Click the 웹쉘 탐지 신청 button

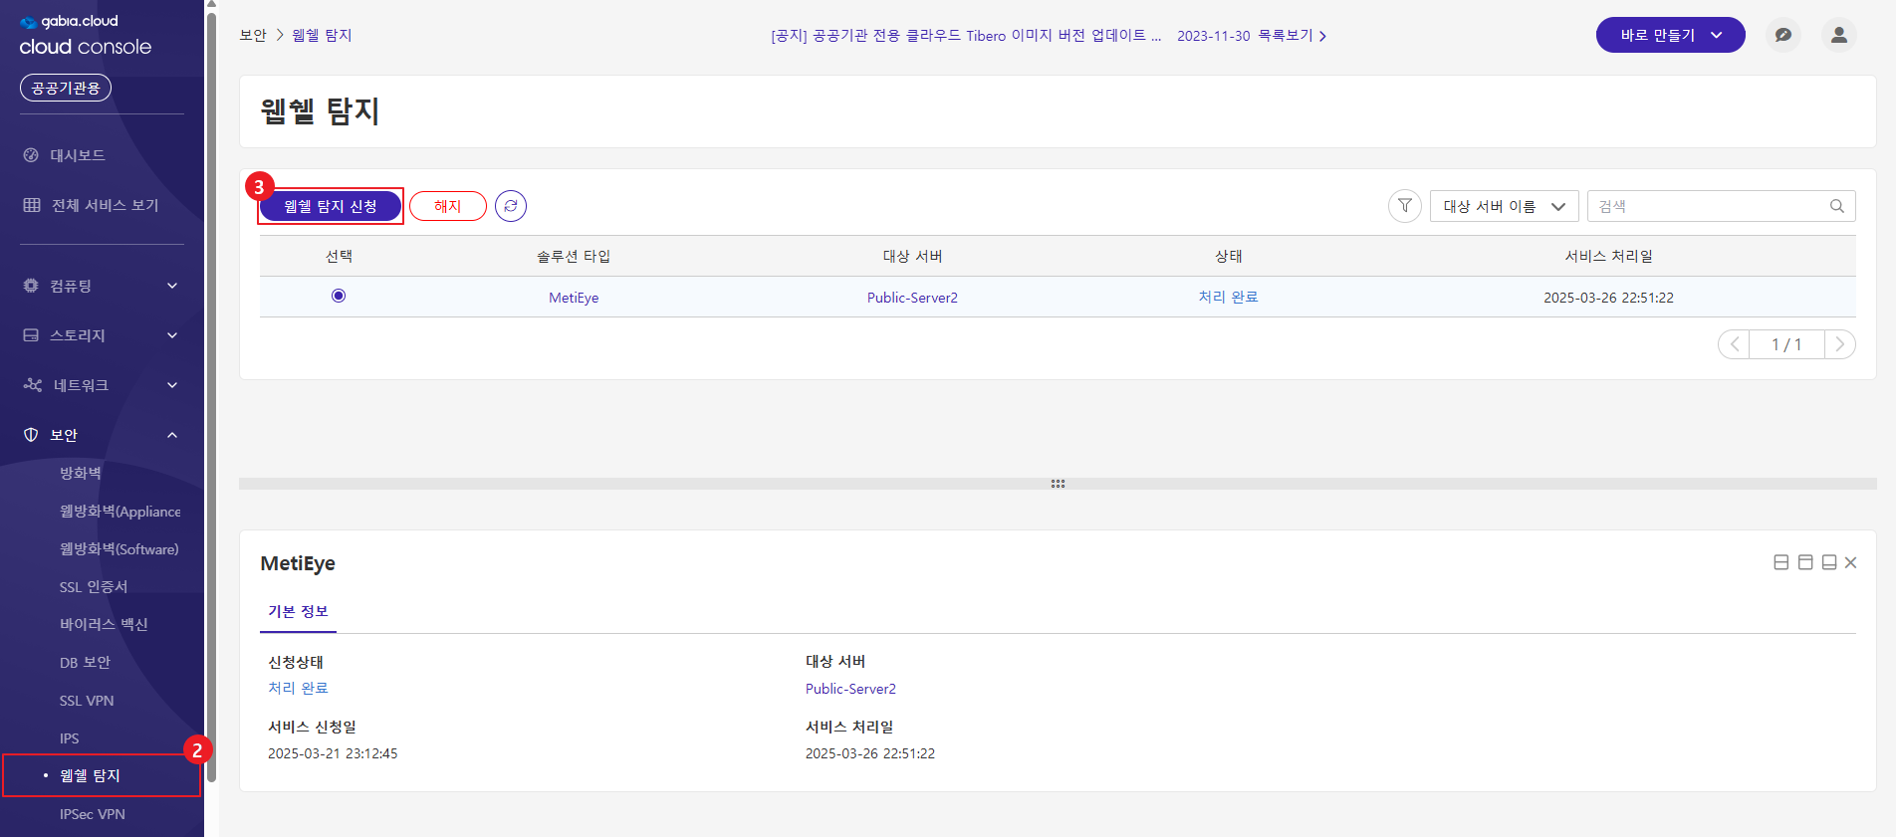[x=331, y=206]
